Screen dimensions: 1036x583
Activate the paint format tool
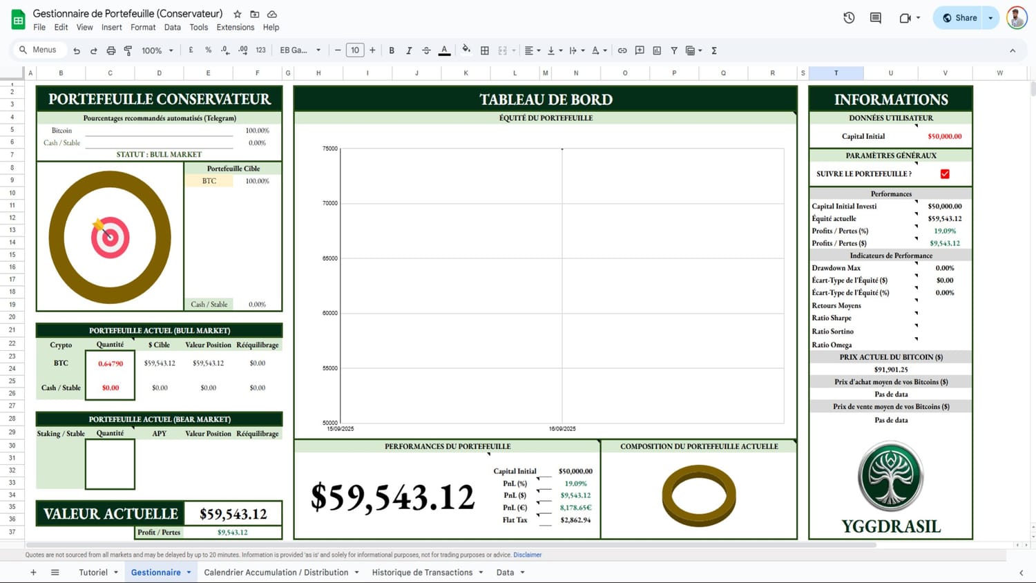(x=128, y=50)
